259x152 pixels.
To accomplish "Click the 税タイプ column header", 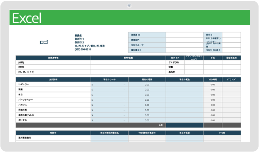I will [x=175, y=58].
